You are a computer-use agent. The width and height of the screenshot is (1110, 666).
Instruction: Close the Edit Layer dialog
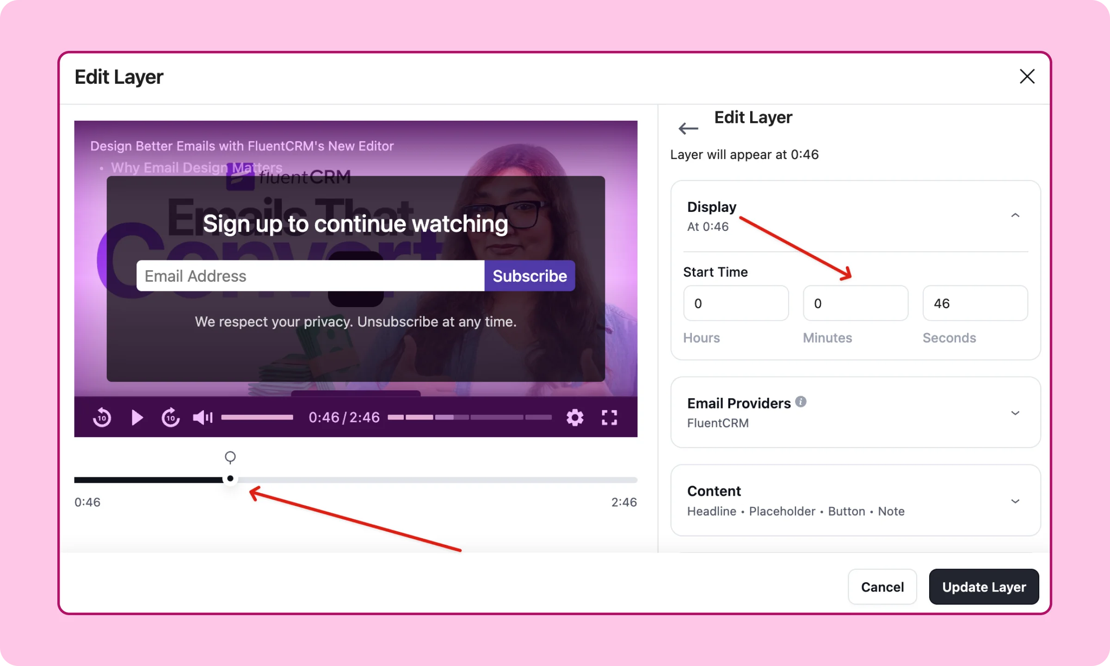(1027, 76)
